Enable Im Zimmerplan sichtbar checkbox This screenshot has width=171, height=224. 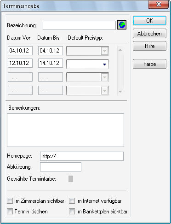pyautogui.click(x=10, y=200)
